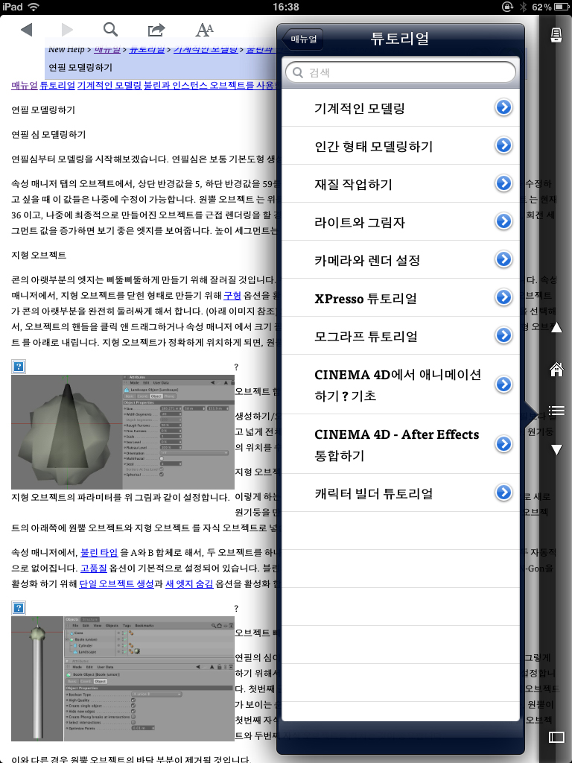Follow the 튜토리얼 link below the header
Screen dimensions: 572x763
pyautogui.click(x=57, y=85)
